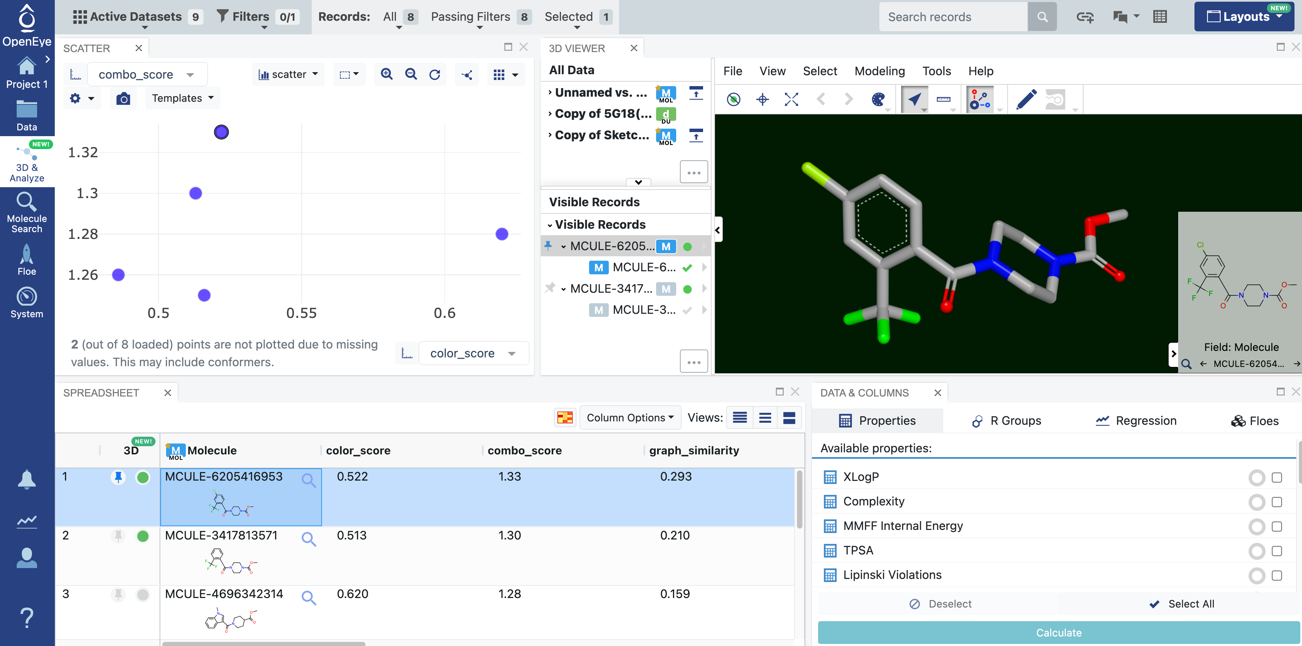The width and height of the screenshot is (1302, 646).
Task: Click the scatter plot zoom-in magnifier
Action: tap(387, 74)
